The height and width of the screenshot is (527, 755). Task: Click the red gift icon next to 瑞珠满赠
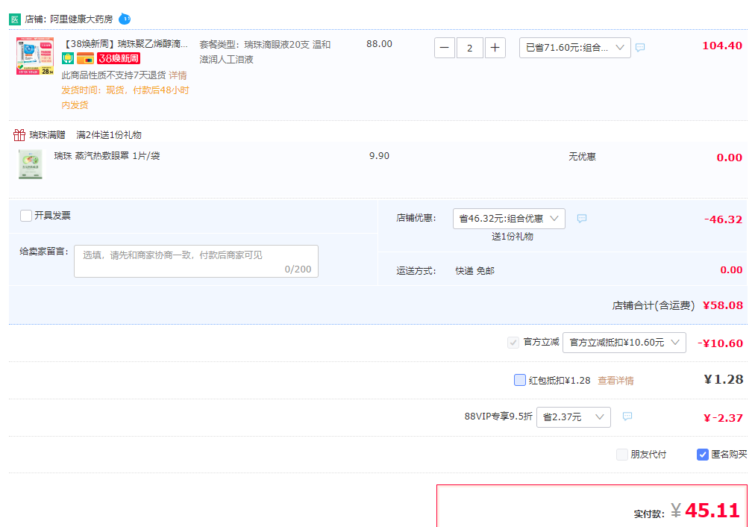pos(19,135)
